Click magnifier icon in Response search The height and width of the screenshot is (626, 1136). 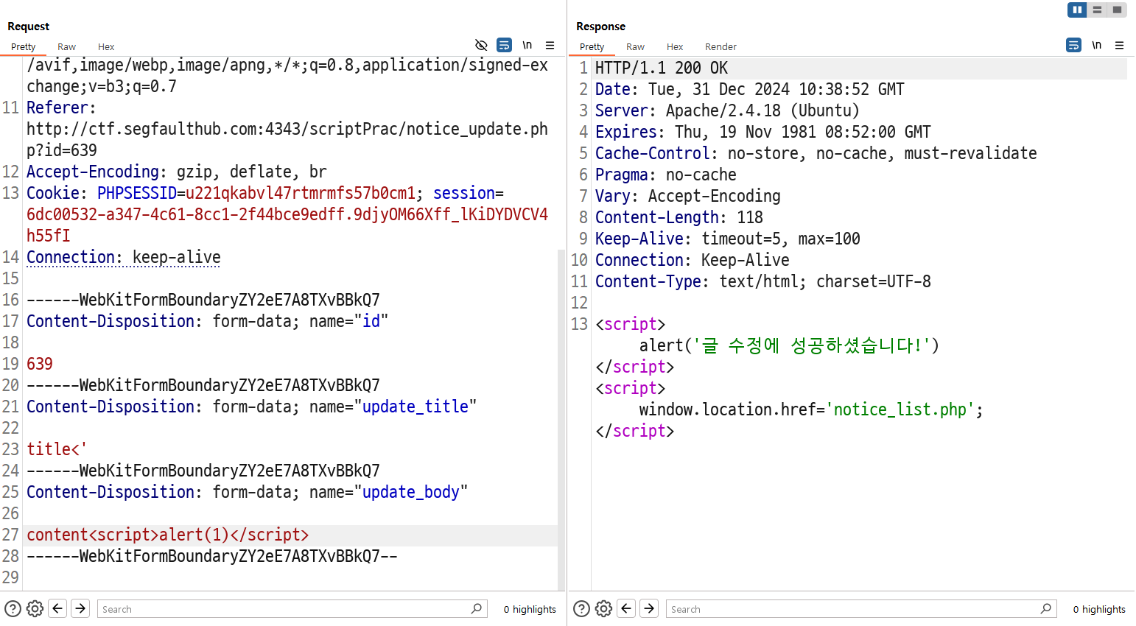pyautogui.click(x=1045, y=608)
